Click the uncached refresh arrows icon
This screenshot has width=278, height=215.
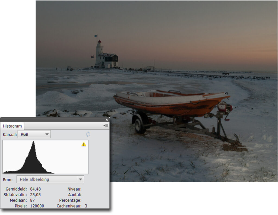88,134
